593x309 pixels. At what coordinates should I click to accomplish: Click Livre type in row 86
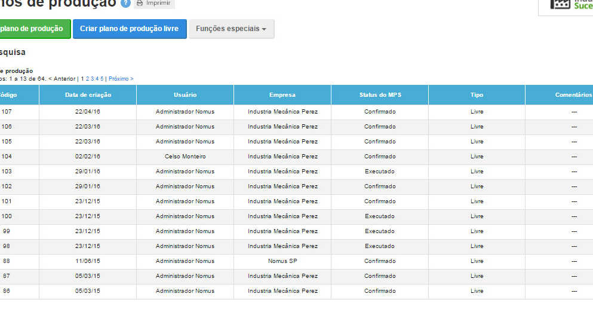pyautogui.click(x=477, y=291)
